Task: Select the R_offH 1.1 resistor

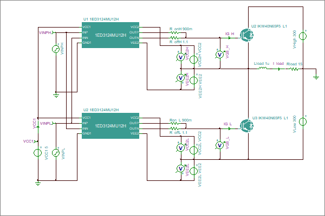Action: 174,38
